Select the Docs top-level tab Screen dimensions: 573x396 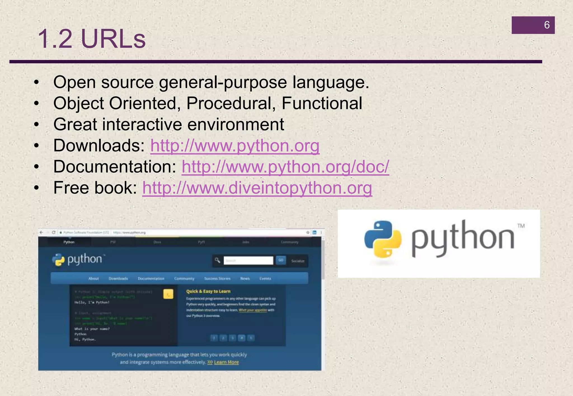tap(157, 242)
